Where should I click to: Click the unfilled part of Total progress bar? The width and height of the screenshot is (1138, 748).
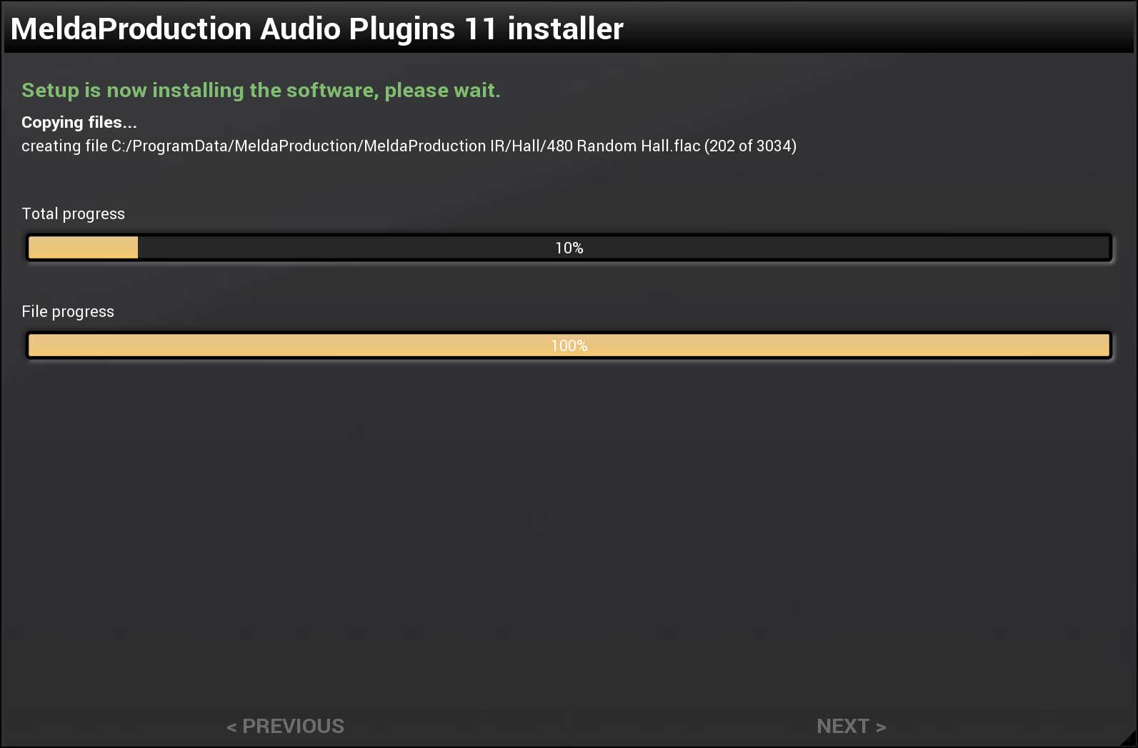(x=786, y=248)
